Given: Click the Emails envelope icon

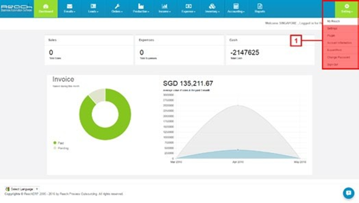Looking at the screenshot, I should [70, 6].
